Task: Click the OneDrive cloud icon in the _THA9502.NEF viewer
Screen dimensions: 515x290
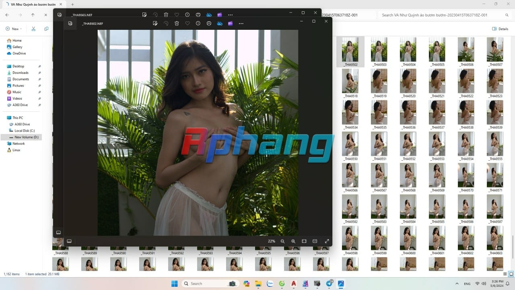Action: (220, 23)
